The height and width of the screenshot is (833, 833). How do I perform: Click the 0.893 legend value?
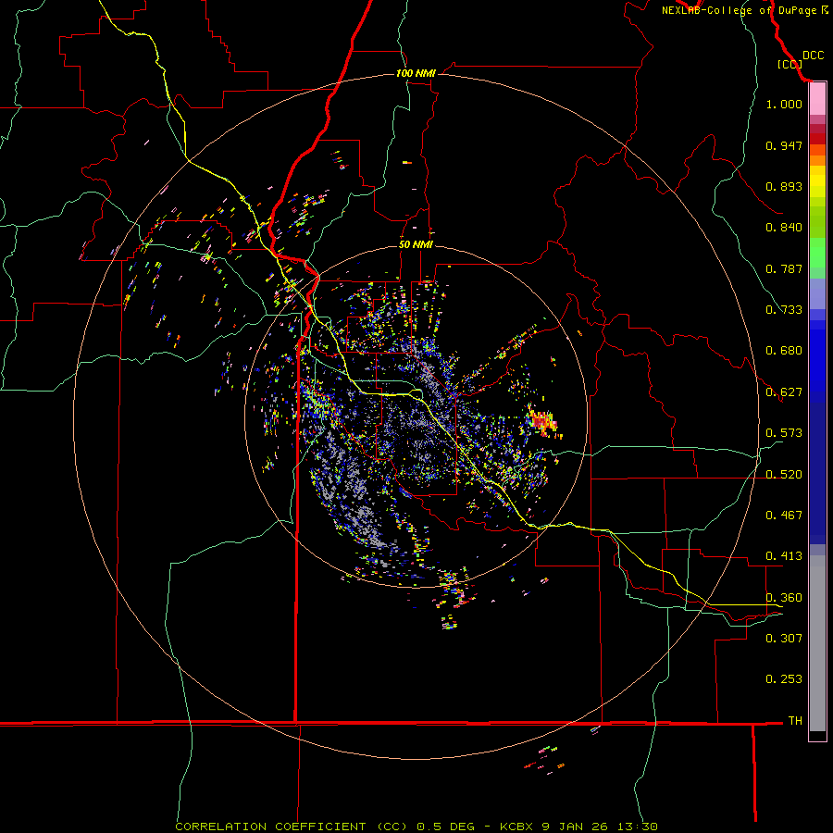coord(784,186)
